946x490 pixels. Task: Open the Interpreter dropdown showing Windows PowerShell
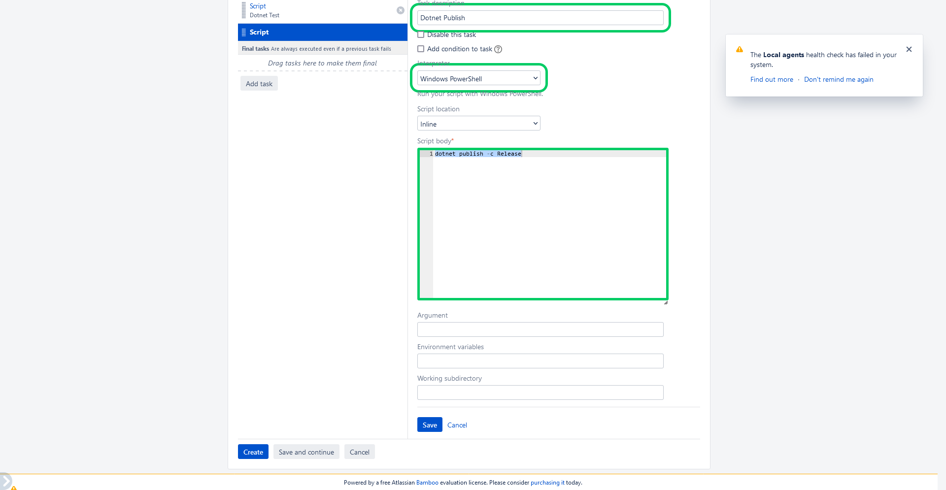pyautogui.click(x=479, y=78)
